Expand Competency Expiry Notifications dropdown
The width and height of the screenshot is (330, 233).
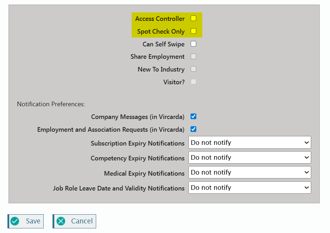[249, 158]
